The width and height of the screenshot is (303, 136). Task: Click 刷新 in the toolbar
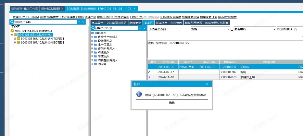43,17
